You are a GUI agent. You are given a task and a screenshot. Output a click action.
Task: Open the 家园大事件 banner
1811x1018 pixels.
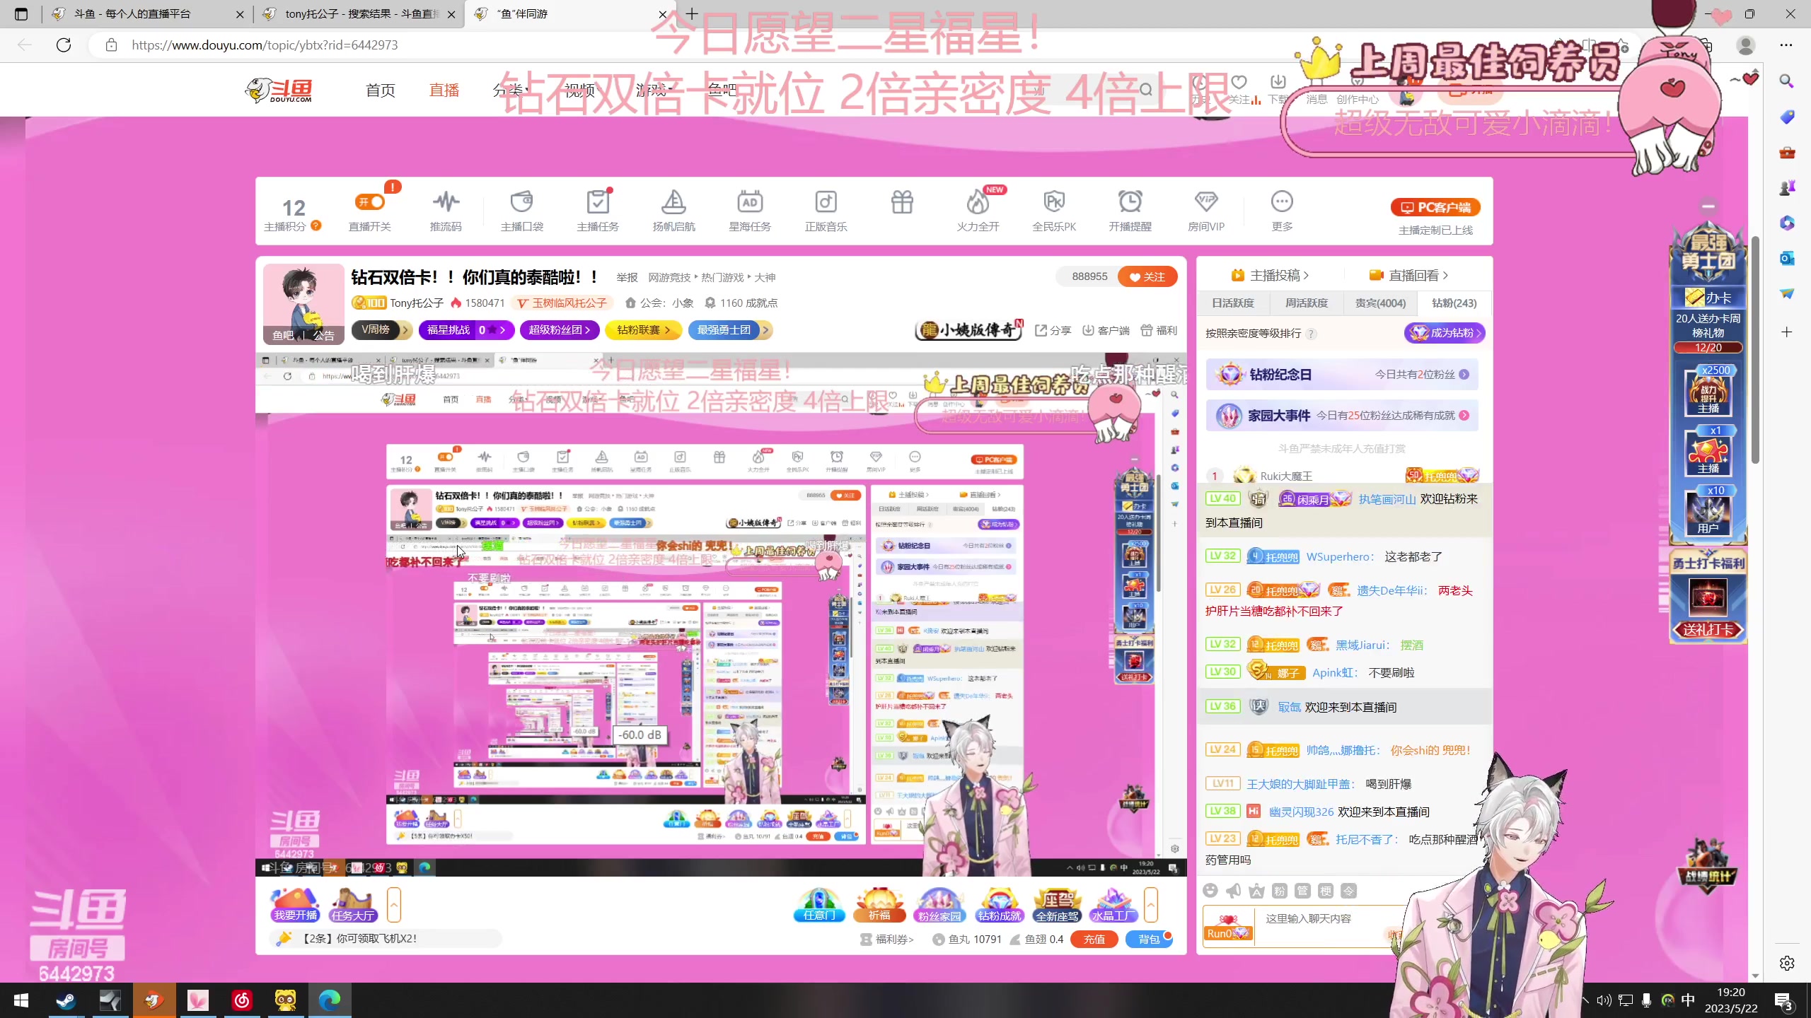1341,415
